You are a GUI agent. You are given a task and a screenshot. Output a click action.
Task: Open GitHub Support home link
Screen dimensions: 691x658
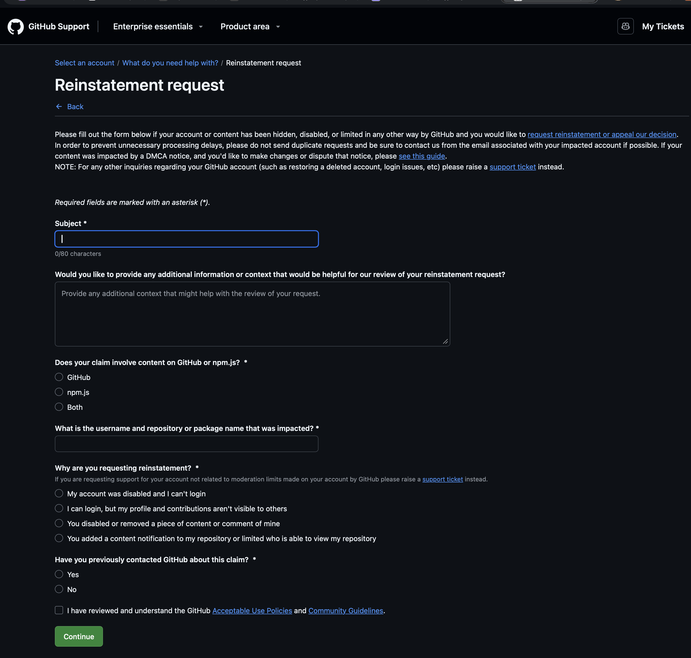tap(59, 27)
